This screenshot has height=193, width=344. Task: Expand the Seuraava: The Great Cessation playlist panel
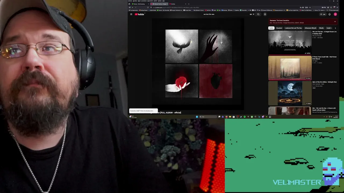[335, 21]
